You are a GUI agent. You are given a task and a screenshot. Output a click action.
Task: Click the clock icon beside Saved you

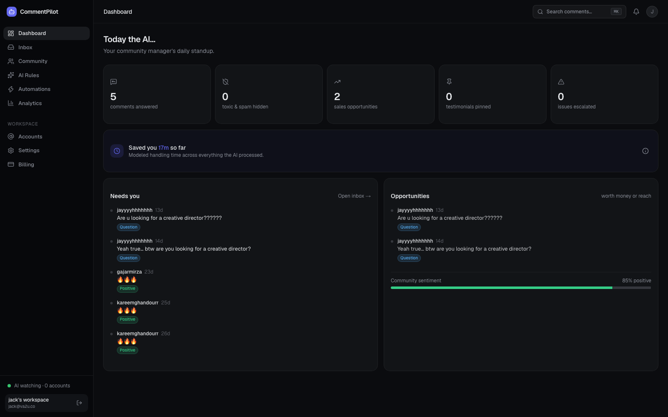117,151
